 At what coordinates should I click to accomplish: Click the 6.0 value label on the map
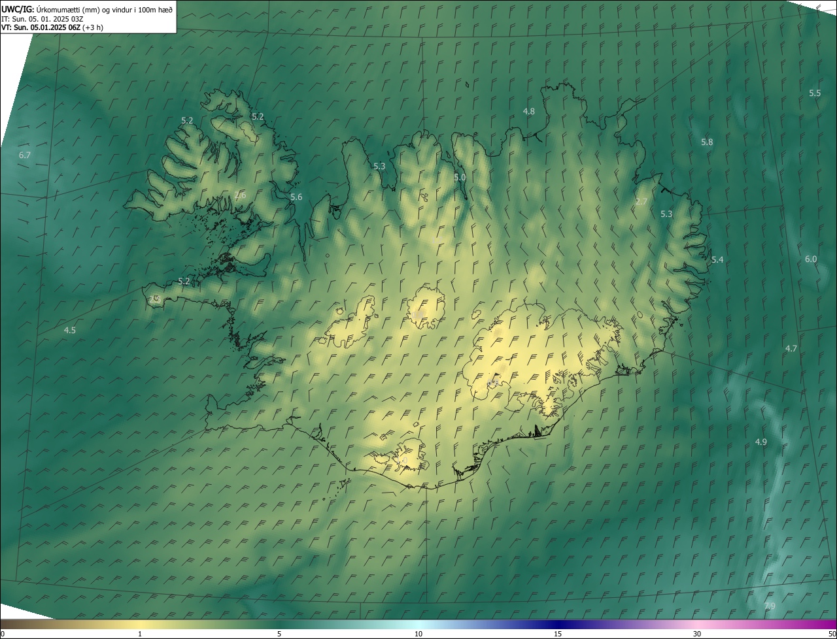(811, 259)
